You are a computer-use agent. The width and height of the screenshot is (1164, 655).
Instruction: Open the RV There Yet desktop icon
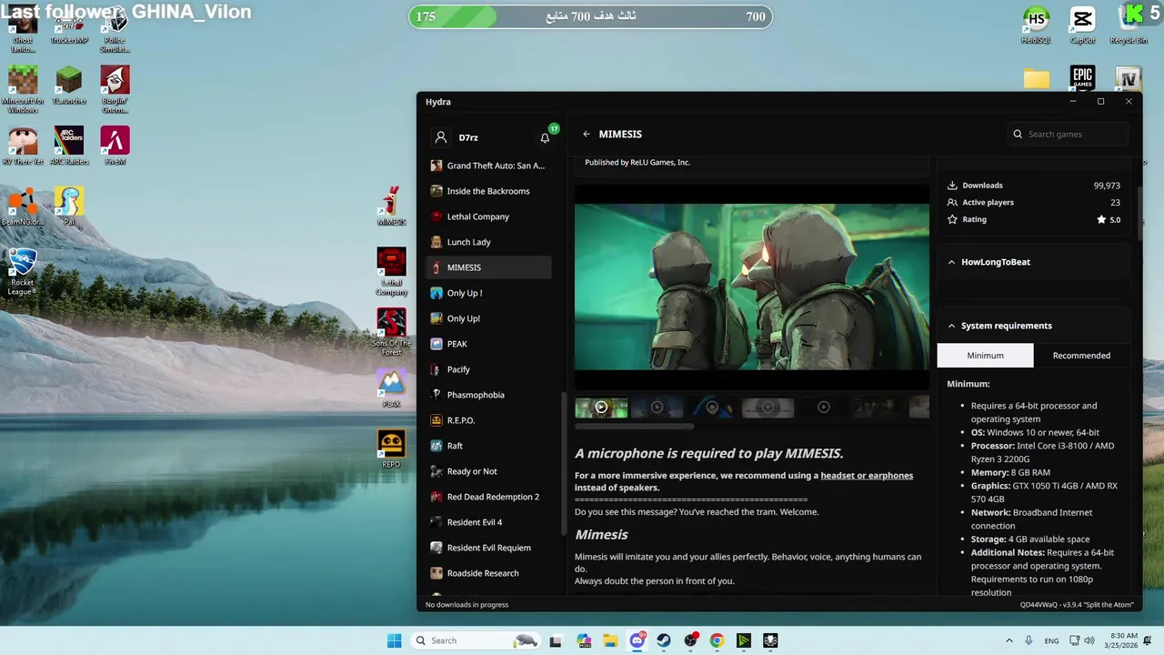[x=23, y=146]
